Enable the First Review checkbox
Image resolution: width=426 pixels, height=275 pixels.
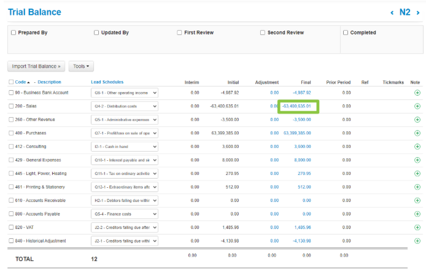179,33
